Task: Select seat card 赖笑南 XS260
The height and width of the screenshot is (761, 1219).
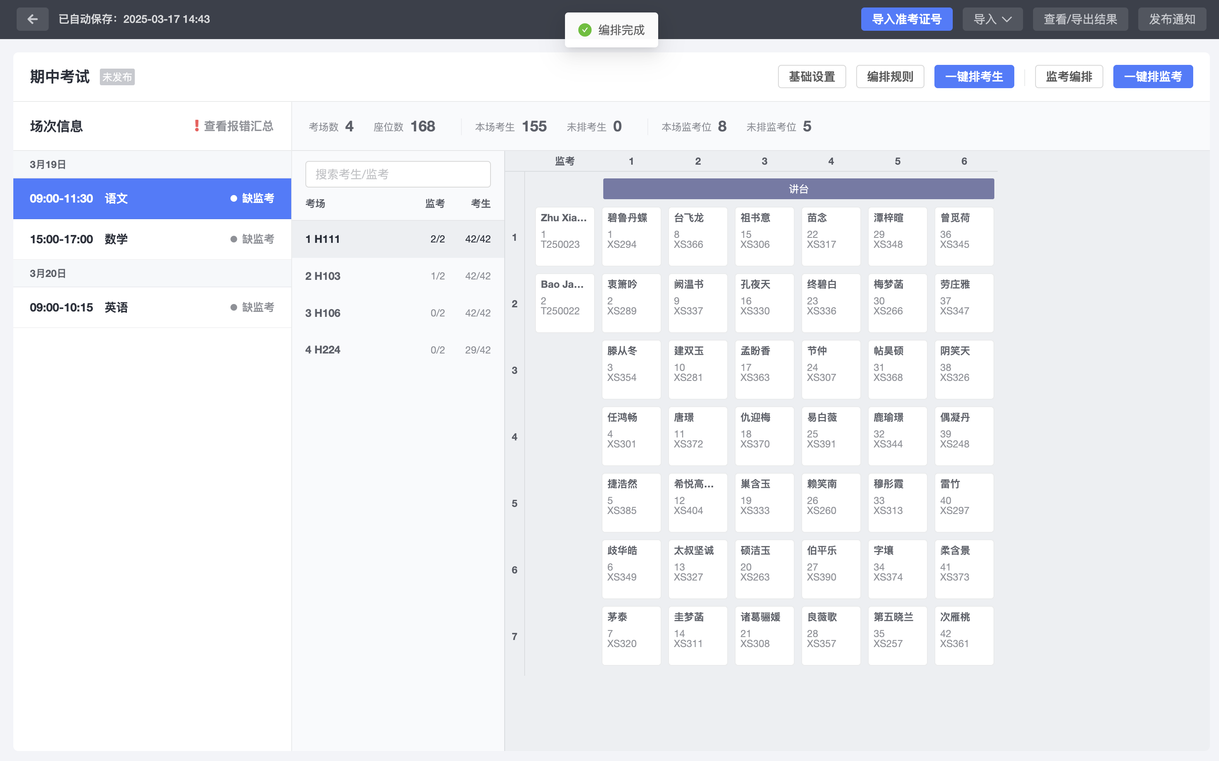Action: [831, 502]
